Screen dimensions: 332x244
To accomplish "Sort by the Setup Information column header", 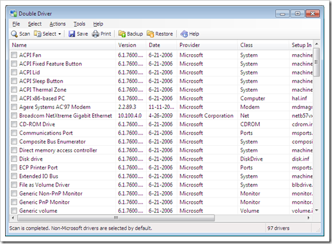I will 301,45.
